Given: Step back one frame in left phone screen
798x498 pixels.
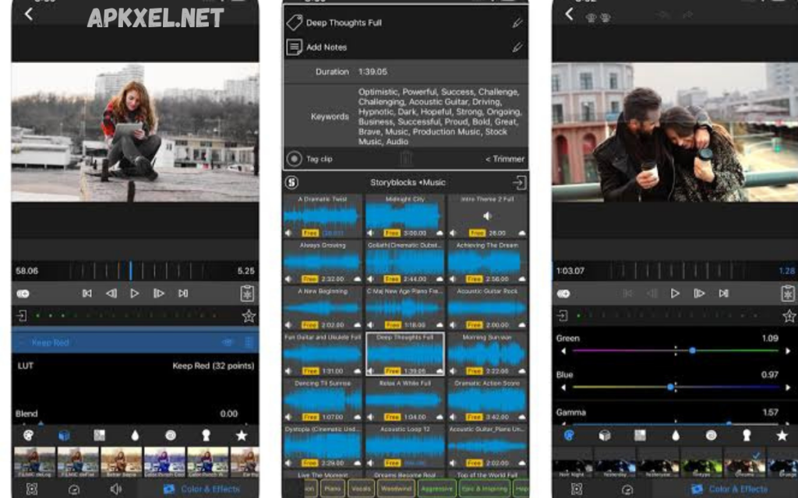Looking at the screenshot, I should pos(111,293).
